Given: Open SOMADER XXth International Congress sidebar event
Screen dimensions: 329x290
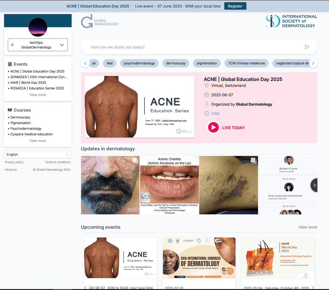Looking at the screenshot, I should tap(39, 77).
